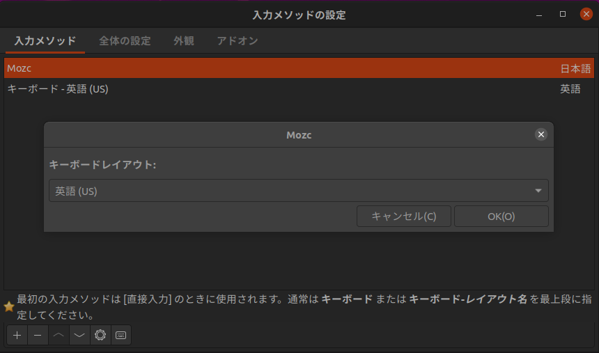Click the 英語 language label on keyboard row

point(570,88)
